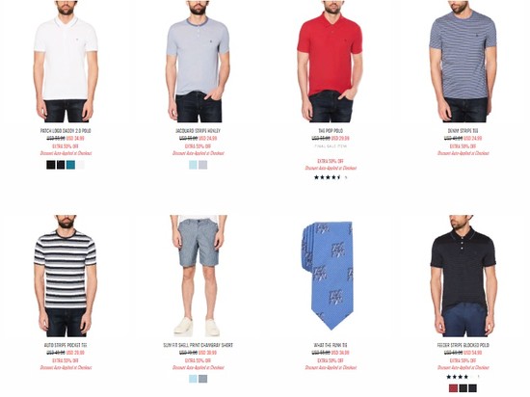This screenshot has height=397, width=530.
Task: Open the Jacquard Stripe Henley title link
Action: (199, 131)
